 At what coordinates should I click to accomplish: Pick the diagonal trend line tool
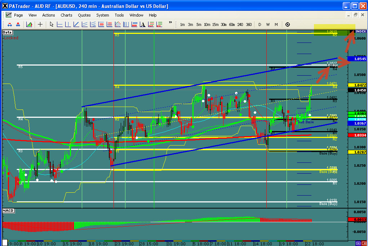[76, 24]
